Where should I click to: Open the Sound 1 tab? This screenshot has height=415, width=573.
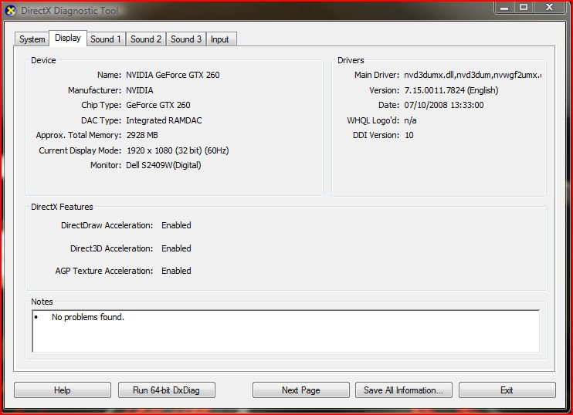106,39
